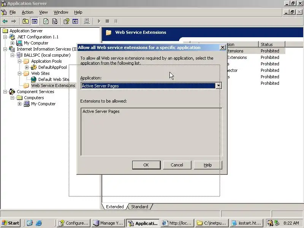Select Web Service Extensions tree item
Image resolution: width=304 pixels, height=228 pixels.
pos(53,85)
